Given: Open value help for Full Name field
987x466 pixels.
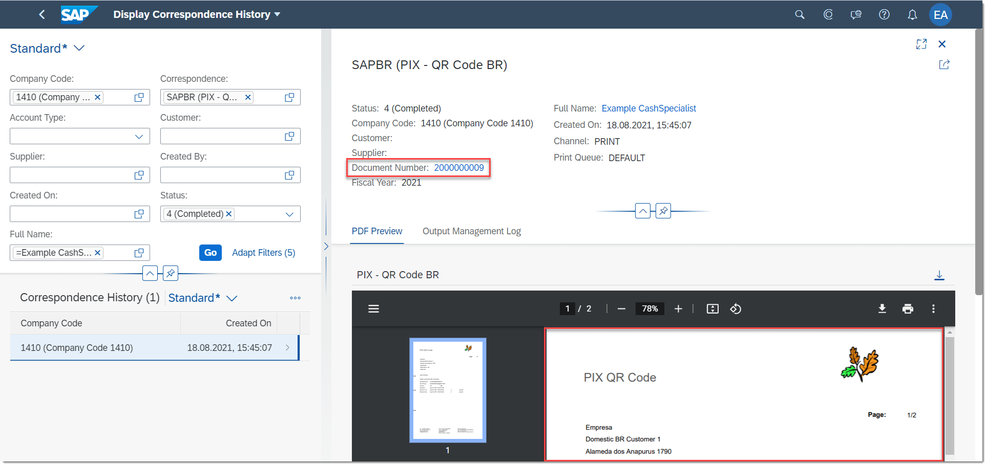Looking at the screenshot, I should tap(139, 253).
